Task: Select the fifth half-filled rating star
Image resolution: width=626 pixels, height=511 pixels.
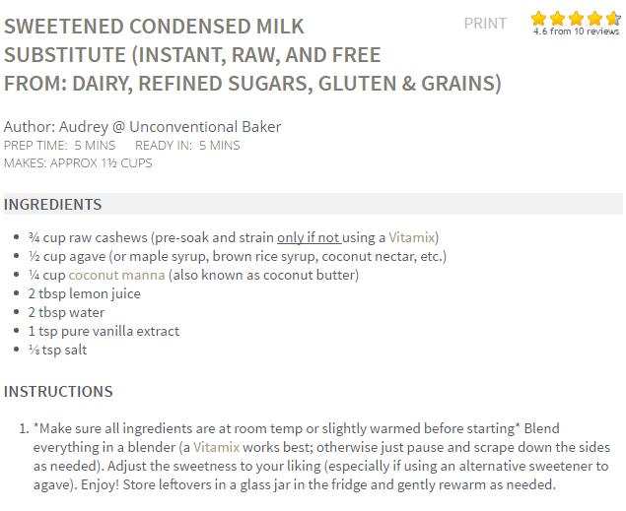Action: tap(613, 19)
